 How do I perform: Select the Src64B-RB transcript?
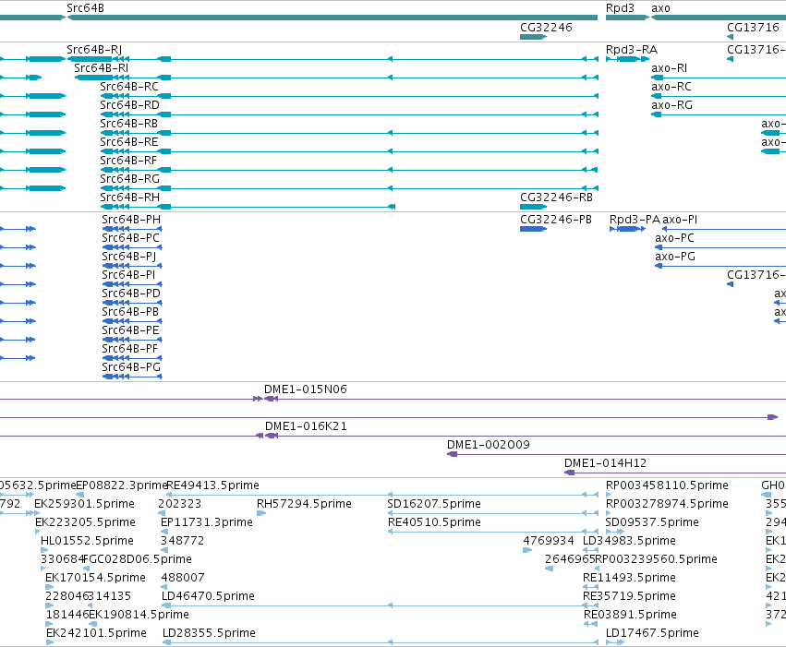[349, 133]
